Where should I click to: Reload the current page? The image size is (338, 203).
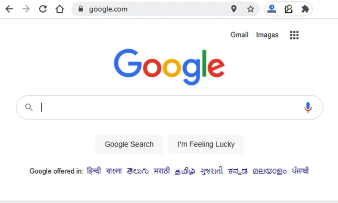tap(43, 9)
